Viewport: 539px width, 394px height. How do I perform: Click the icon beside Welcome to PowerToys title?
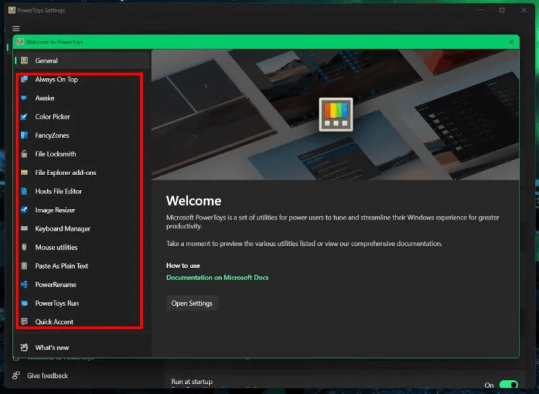[20, 42]
